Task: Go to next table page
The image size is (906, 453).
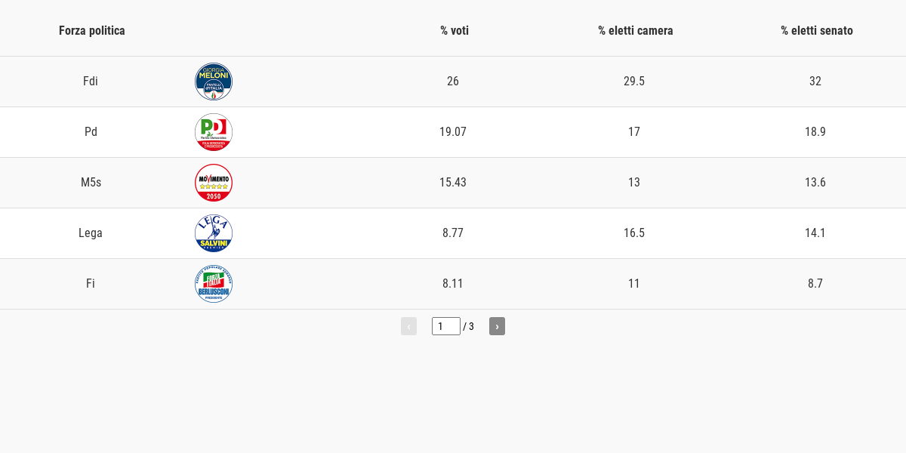Action: pos(497,326)
